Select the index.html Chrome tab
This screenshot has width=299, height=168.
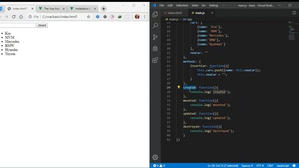click(20, 8)
